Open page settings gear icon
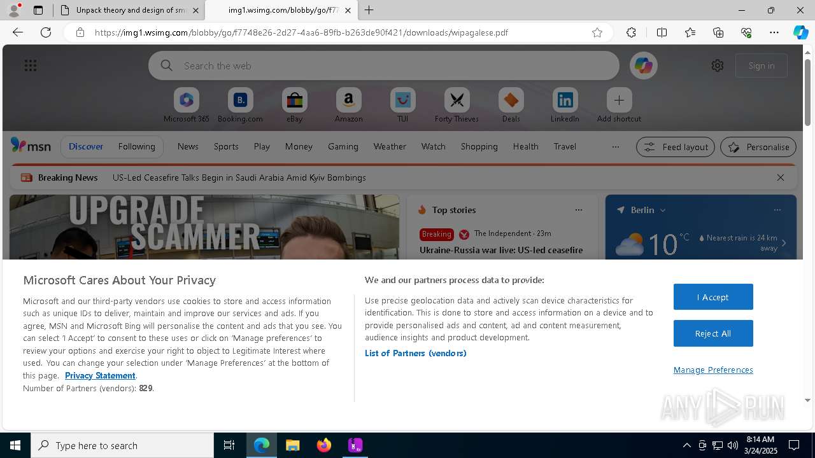This screenshot has height=458, width=815. tap(718, 66)
